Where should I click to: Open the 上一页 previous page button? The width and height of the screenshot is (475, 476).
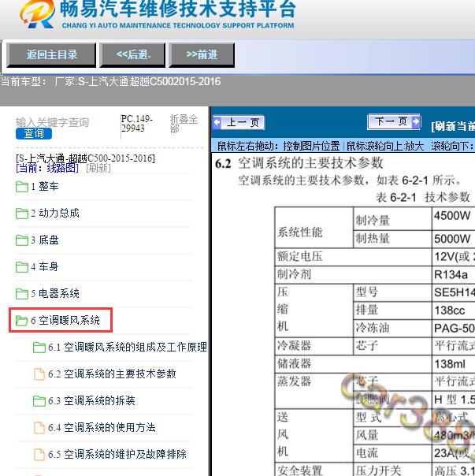(x=239, y=123)
